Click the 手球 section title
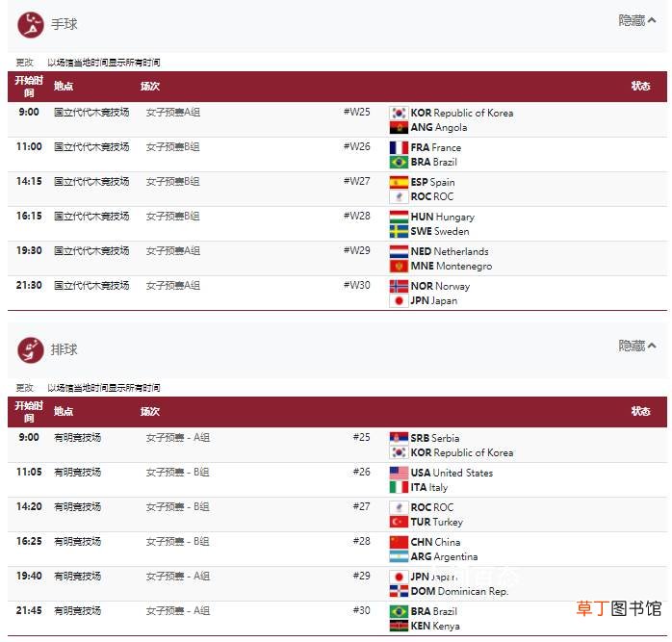Image resolution: width=672 pixels, height=642 pixels. (x=65, y=24)
